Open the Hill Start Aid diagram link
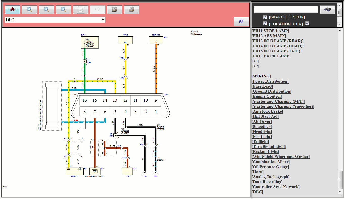 265,116
